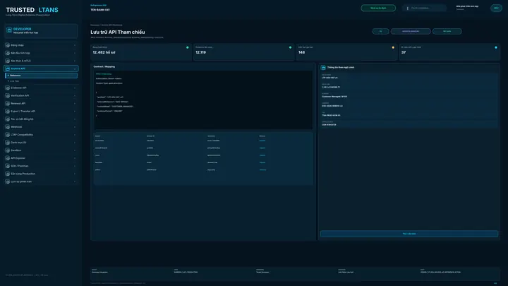Click the TRUSTED LTANS logo

pos(32,10)
